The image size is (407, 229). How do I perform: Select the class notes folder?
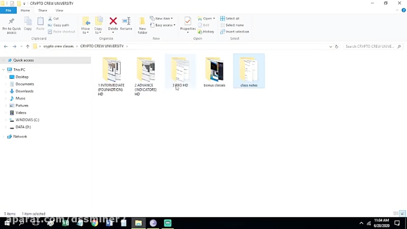(249, 71)
